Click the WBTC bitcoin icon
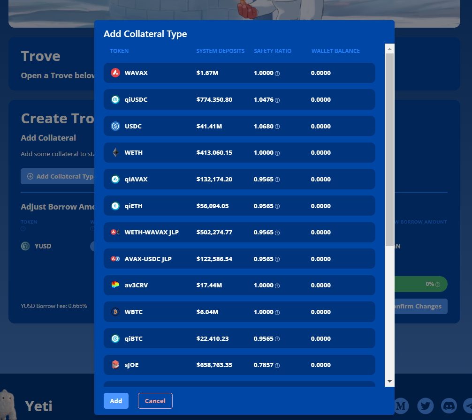This screenshot has height=420, width=472. pos(115,312)
